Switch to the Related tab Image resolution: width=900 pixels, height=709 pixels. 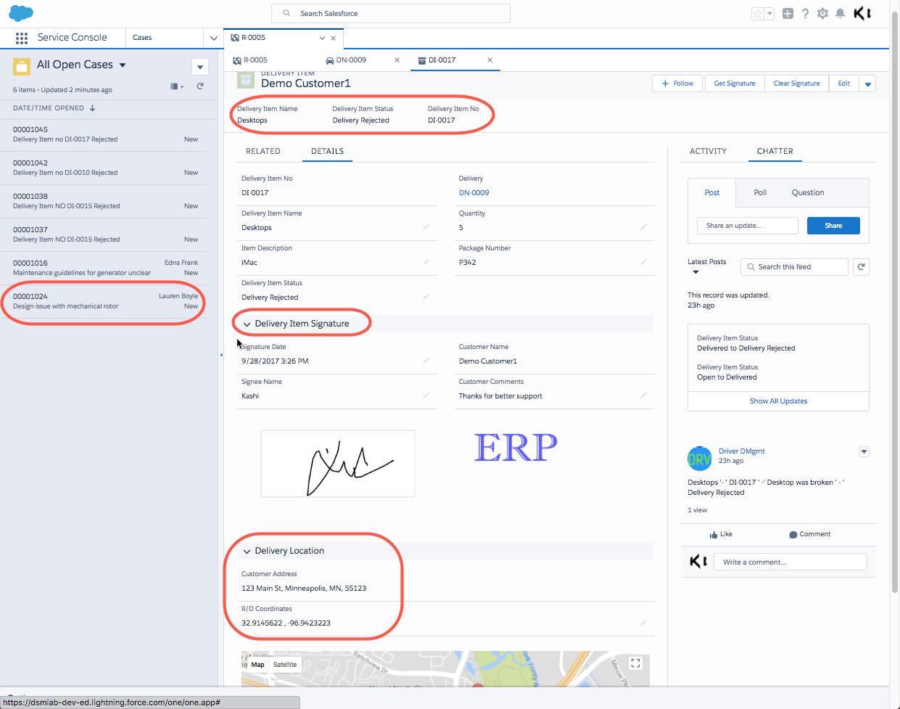pyautogui.click(x=263, y=151)
